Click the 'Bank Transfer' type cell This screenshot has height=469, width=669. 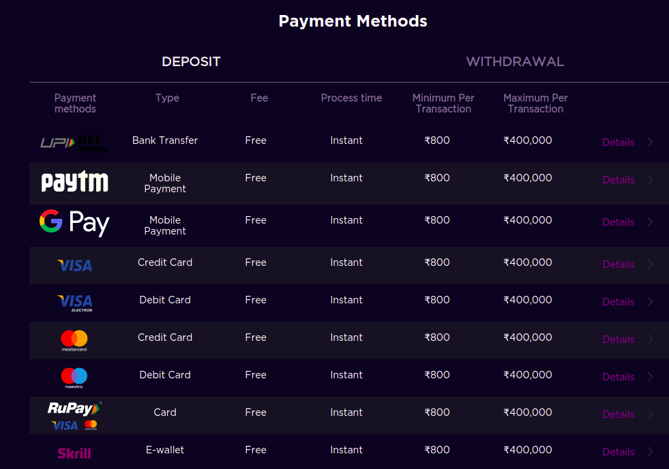(x=165, y=140)
